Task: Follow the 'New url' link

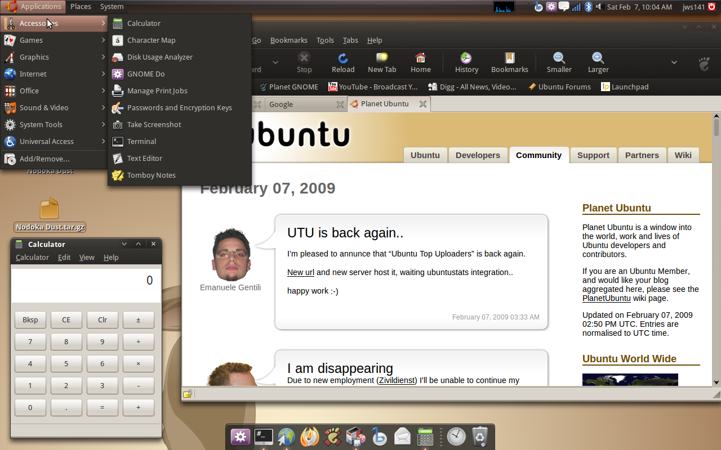Action: click(x=301, y=272)
